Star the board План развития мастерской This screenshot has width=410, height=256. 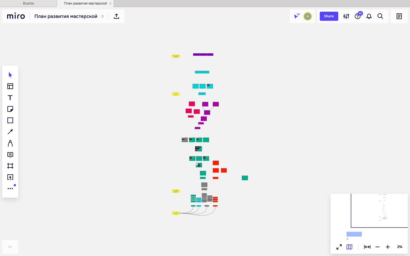[x=102, y=16]
